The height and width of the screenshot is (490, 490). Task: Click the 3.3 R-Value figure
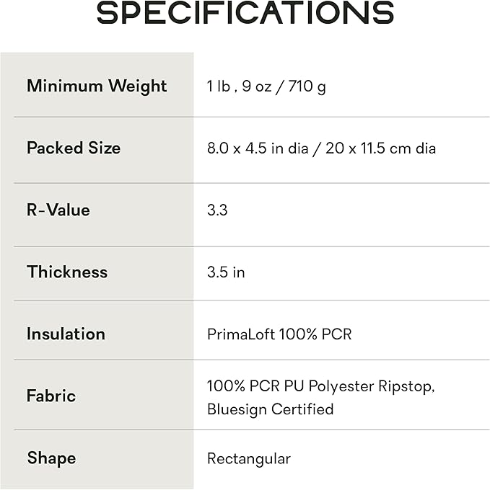click(x=217, y=211)
